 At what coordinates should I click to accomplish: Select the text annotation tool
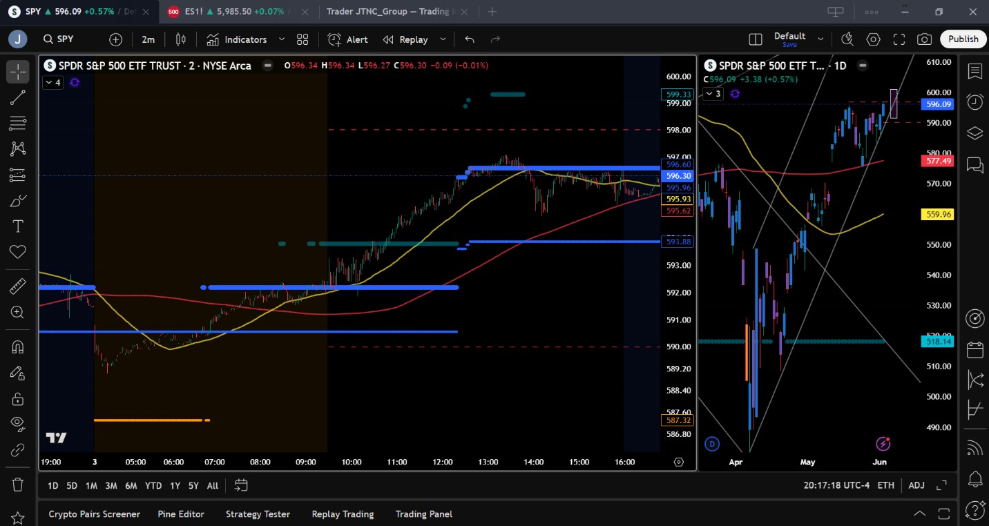pyautogui.click(x=18, y=226)
